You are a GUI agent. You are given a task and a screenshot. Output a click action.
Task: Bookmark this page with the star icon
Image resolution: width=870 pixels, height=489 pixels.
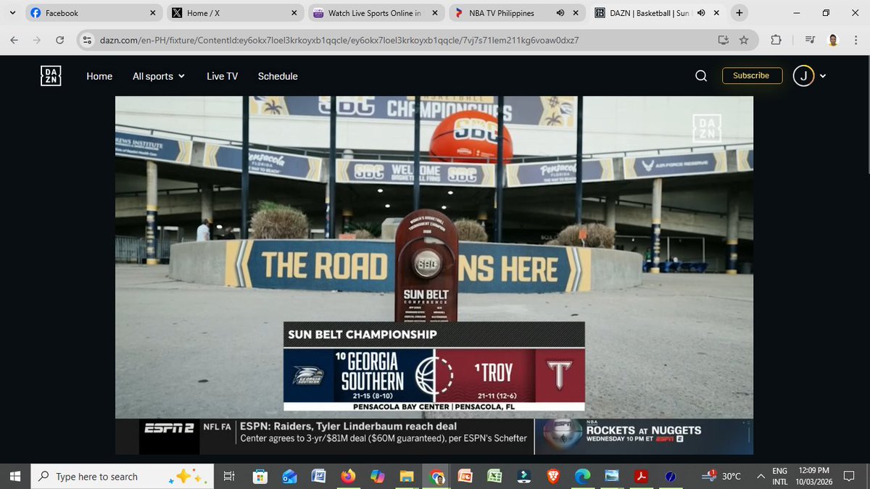pyautogui.click(x=744, y=40)
